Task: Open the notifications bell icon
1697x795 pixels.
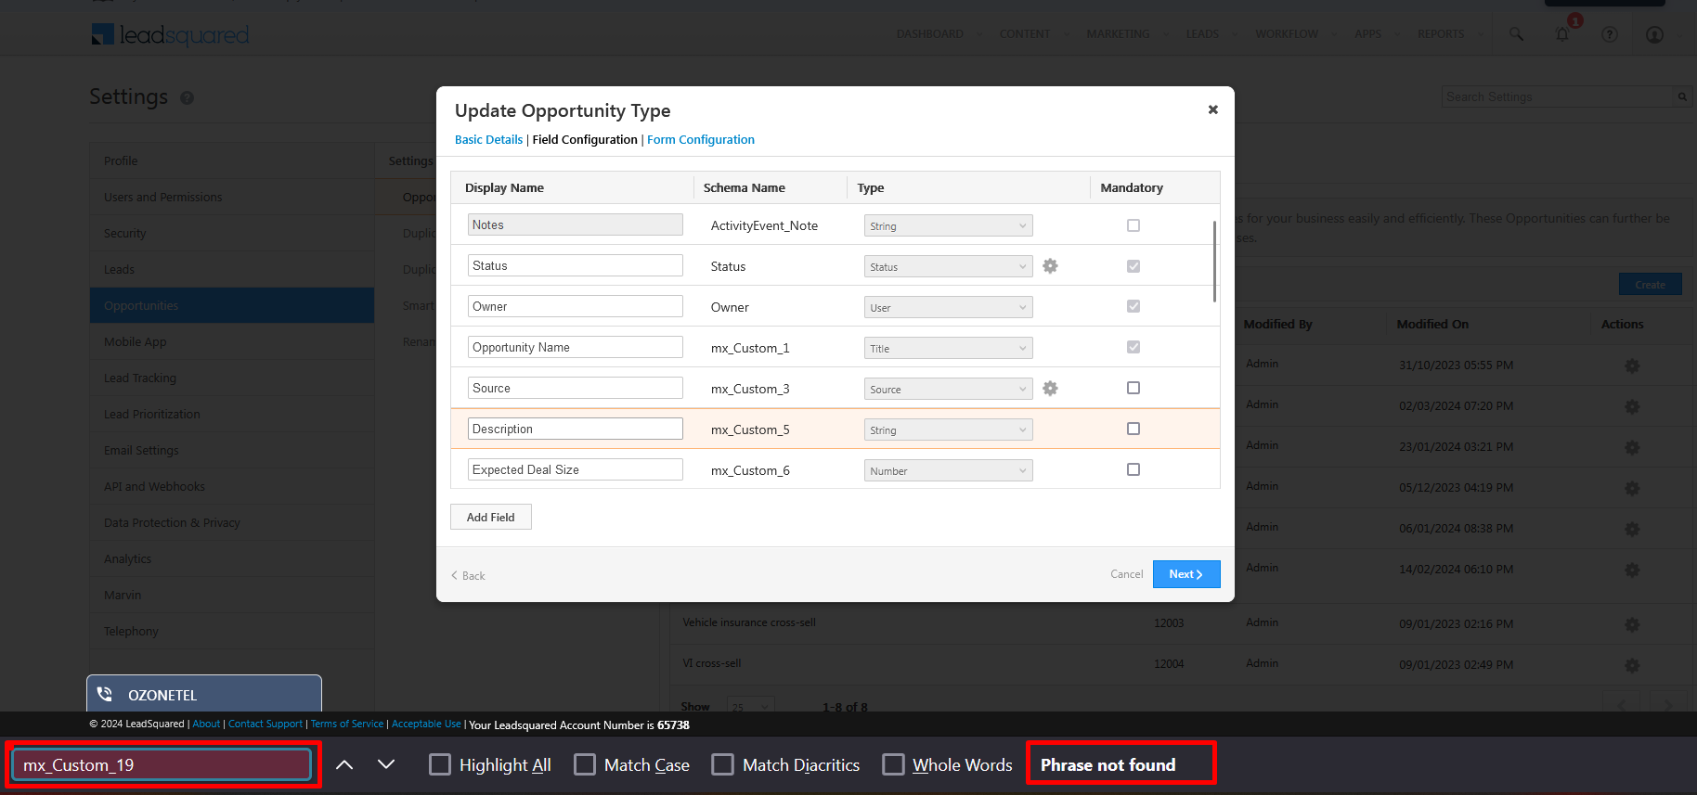Action: (x=1562, y=34)
